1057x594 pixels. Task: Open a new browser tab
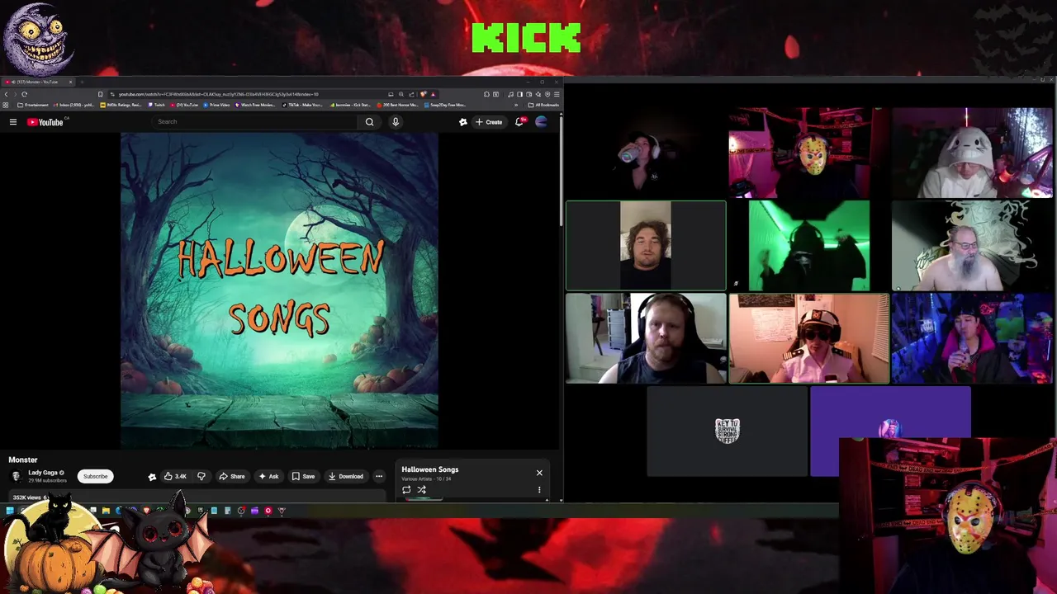[82, 82]
